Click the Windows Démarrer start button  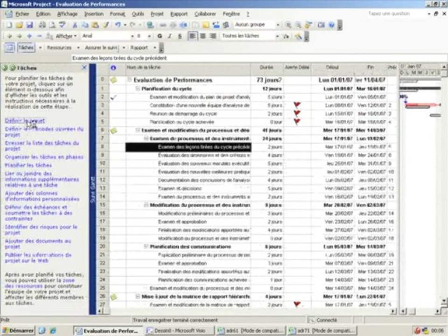coord(18,331)
